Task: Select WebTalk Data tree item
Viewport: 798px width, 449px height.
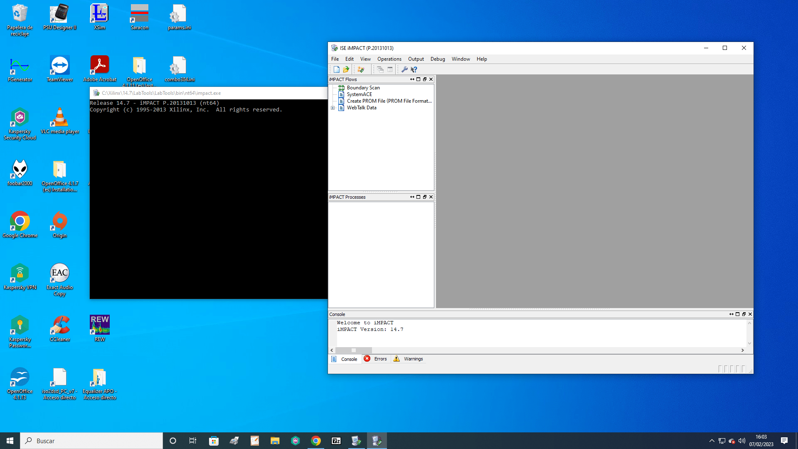Action: (x=362, y=108)
